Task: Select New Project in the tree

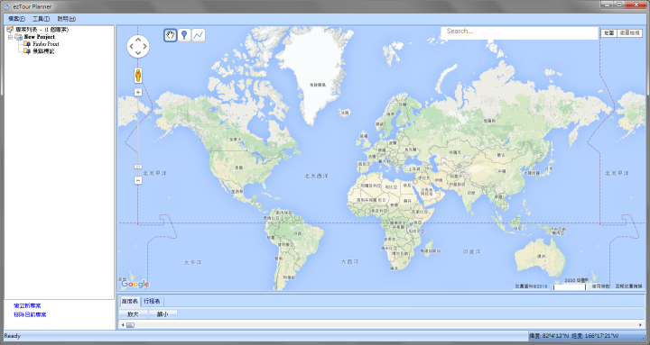Action: click(40, 37)
